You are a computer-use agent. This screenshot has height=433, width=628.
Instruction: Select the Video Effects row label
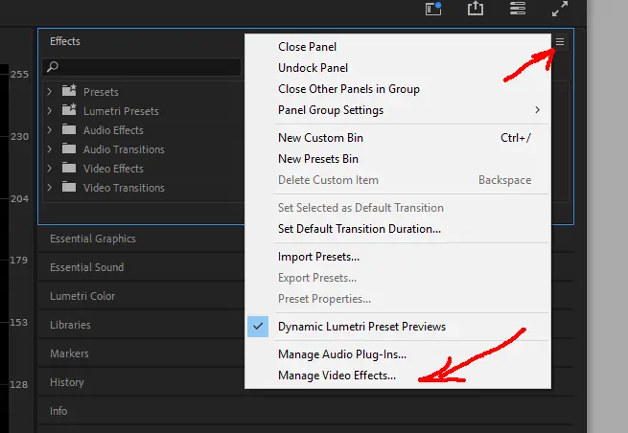click(113, 169)
